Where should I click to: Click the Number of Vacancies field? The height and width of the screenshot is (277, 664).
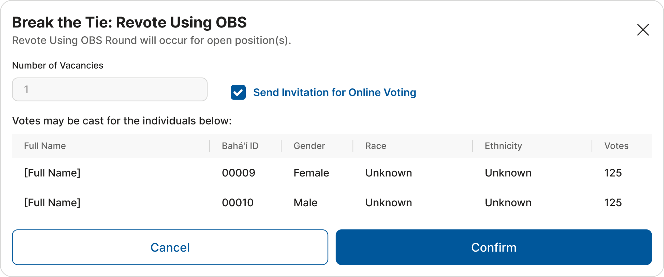pyautogui.click(x=110, y=90)
